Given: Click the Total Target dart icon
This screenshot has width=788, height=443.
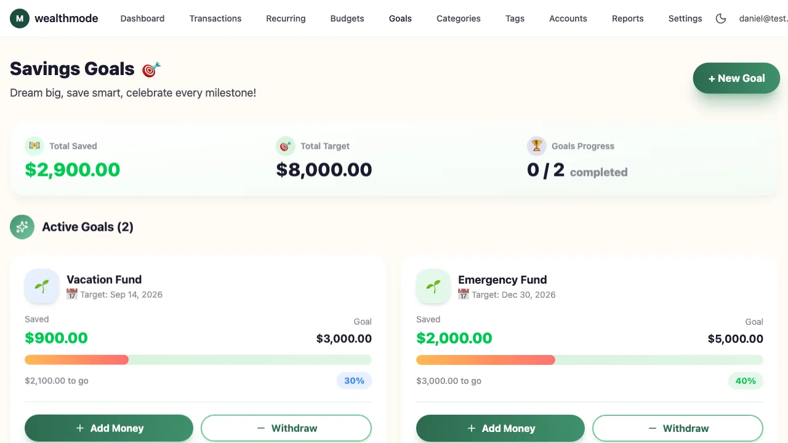Looking at the screenshot, I should pos(285,146).
